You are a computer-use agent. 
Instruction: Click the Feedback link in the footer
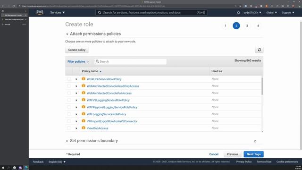(x=38, y=162)
